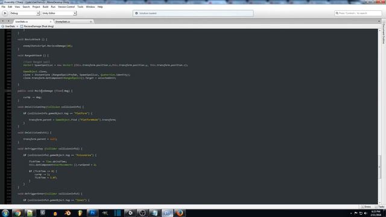Open MonoDevelop taskbar button
Viewport: 386px width, 217px height.
pos(167,213)
